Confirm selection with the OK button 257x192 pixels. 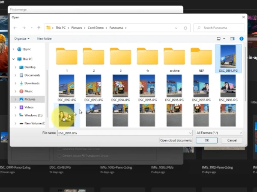tap(207, 140)
